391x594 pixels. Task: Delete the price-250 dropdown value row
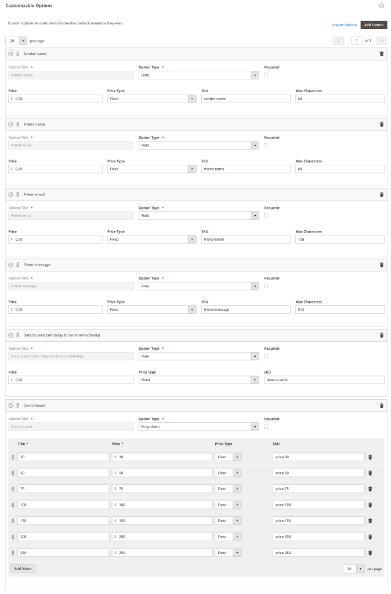click(x=370, y=553)
